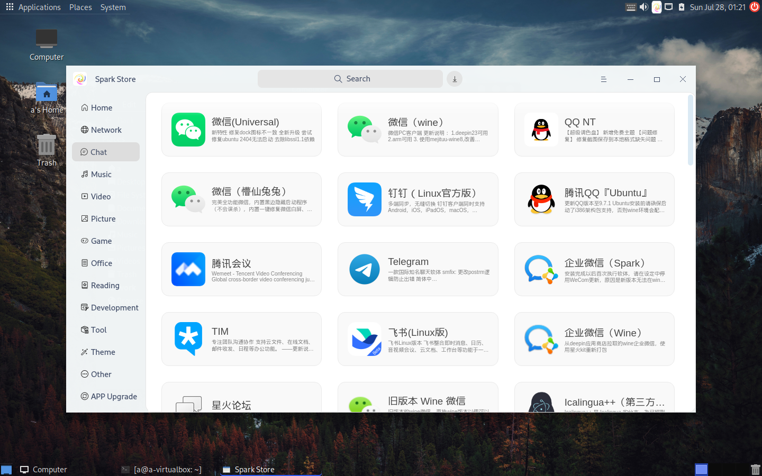This screenshot has width=762, height=476.
Task: Click the volume icon in system tray
Action: click(643, 7)
